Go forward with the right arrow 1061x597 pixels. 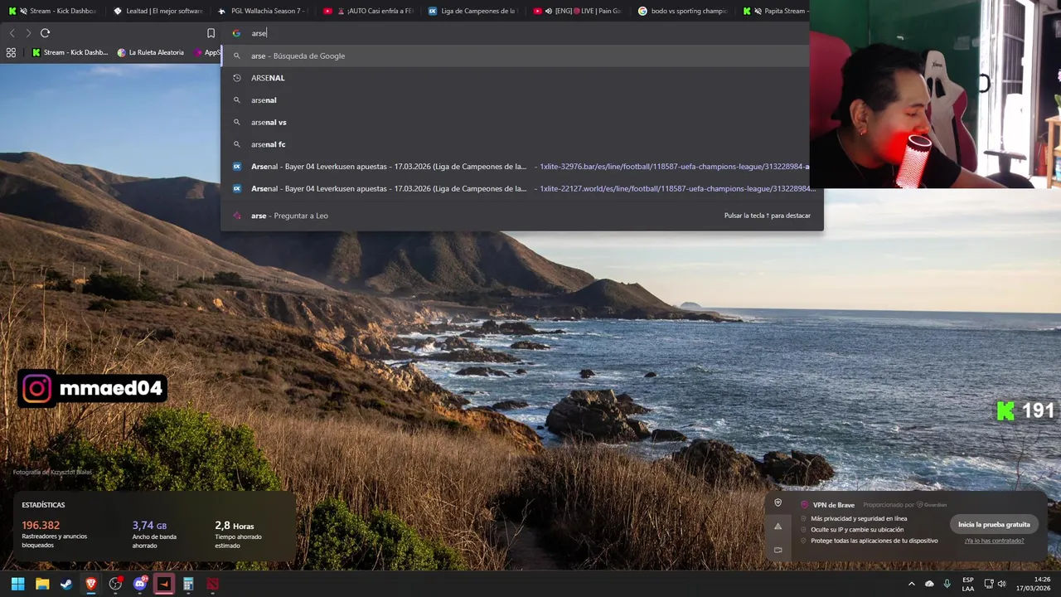click(x=28, y=33)
